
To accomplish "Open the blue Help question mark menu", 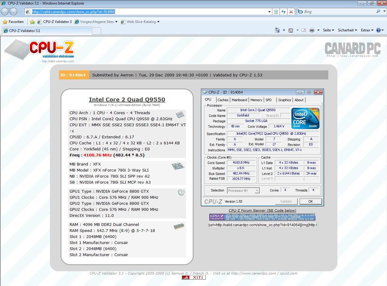I will pos(380,30).
